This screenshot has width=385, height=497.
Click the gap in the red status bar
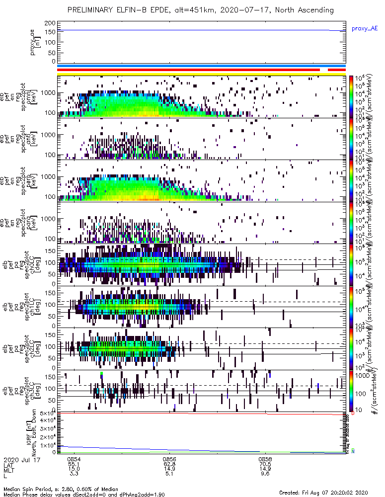[324, 70]
